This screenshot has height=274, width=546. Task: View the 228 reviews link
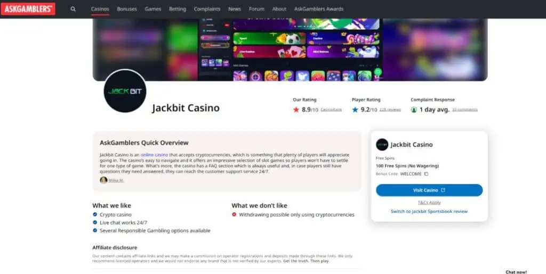tap(390, 110)
